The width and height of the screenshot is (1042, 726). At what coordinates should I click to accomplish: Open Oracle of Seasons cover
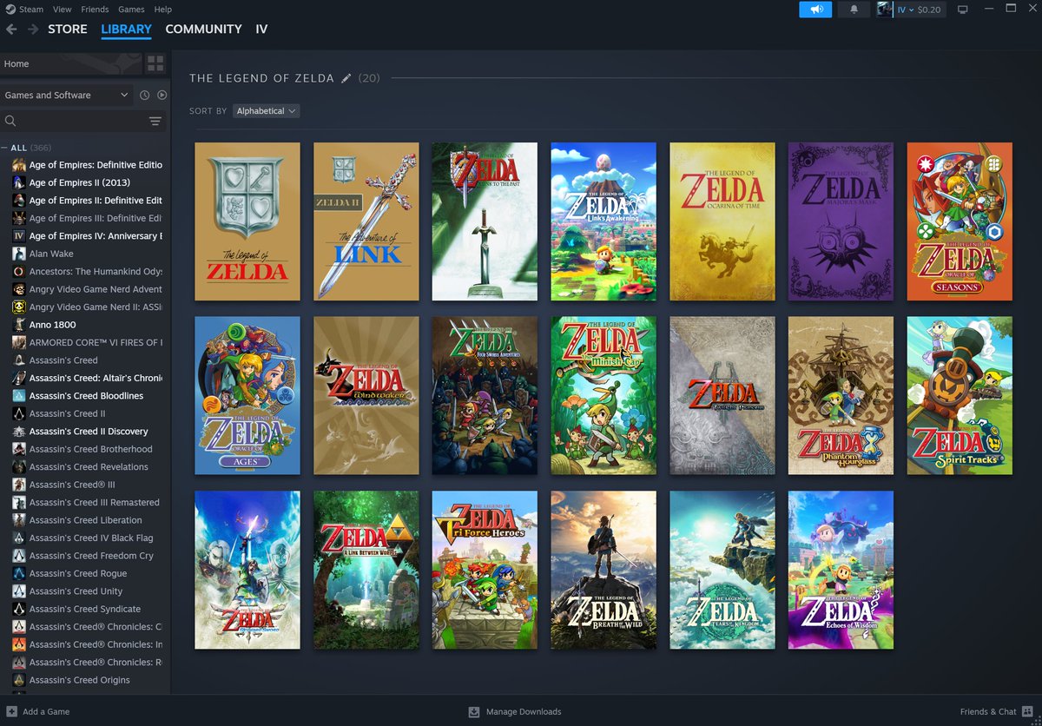click(960, 221)
